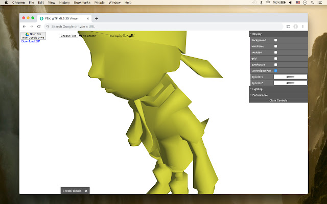Click the address bar search field
The height and width of the screenshot is (204, 327).
[x=163, y=27]
